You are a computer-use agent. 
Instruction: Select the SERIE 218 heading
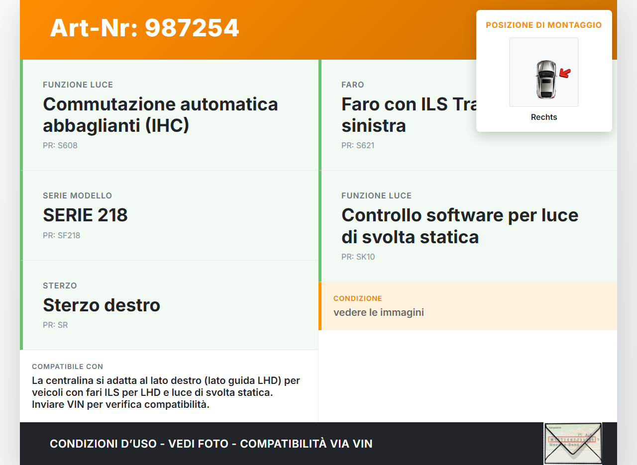click(85, 215)
